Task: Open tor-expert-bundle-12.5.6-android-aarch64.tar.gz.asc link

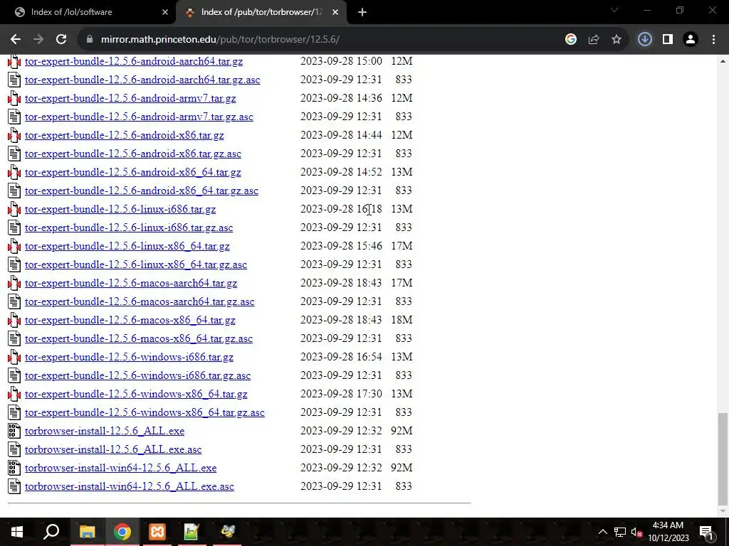Action: [x=142, y=80]
